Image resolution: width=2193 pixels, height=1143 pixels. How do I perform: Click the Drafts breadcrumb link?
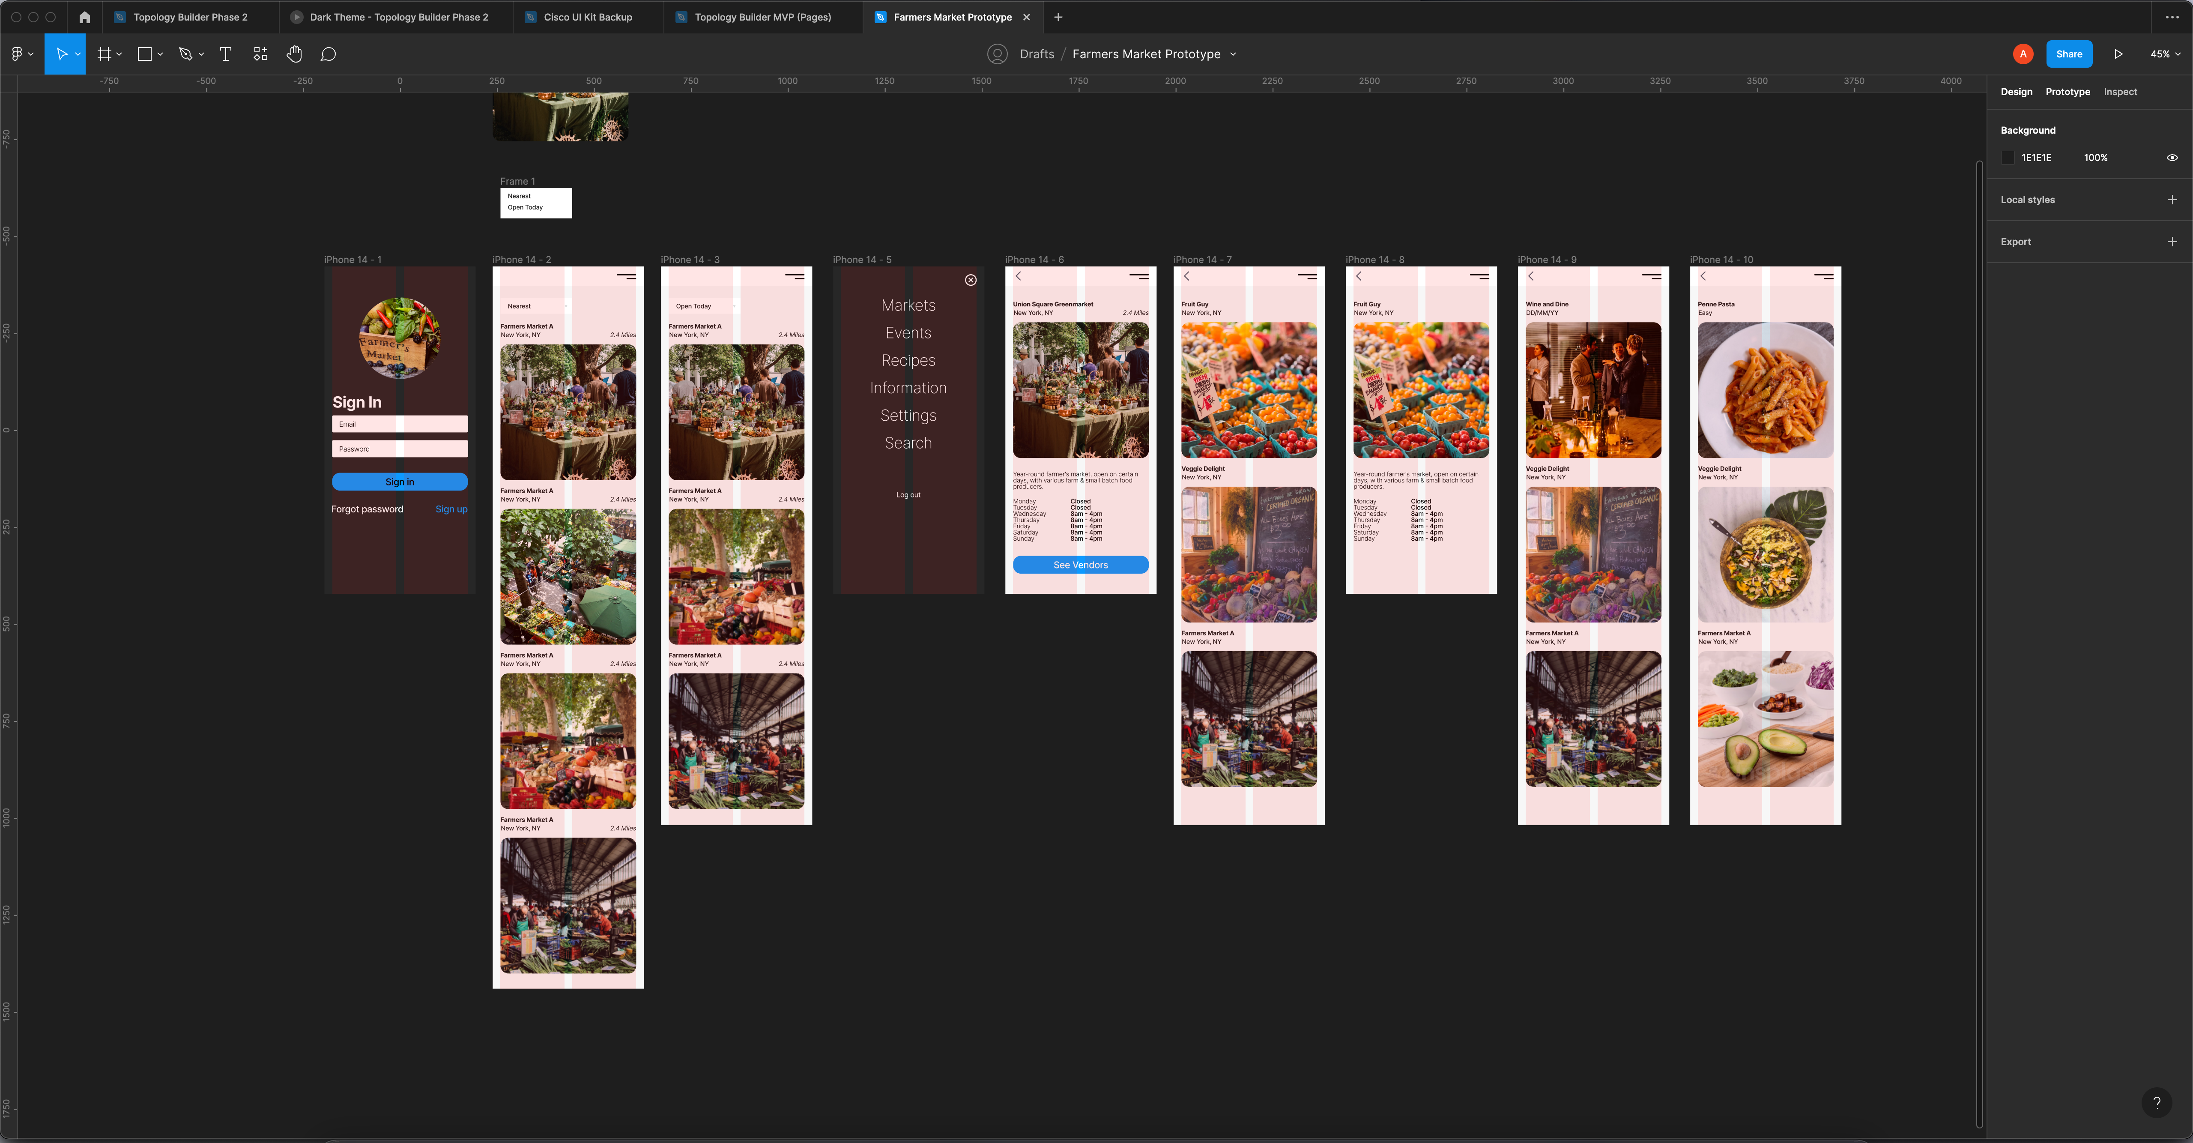click(x=1037, y=54)
